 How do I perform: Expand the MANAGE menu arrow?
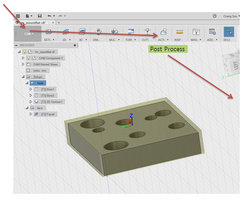pyautogui.click(x=200, y=40)
